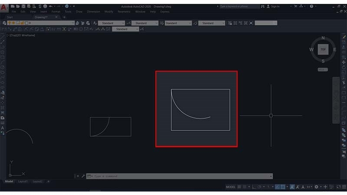
Task: Click the Autodesk App globe icon
Action: pyautogui.click(x=67, y=6)
